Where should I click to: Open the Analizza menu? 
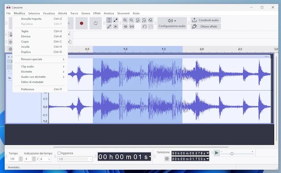tap(109, 13)
